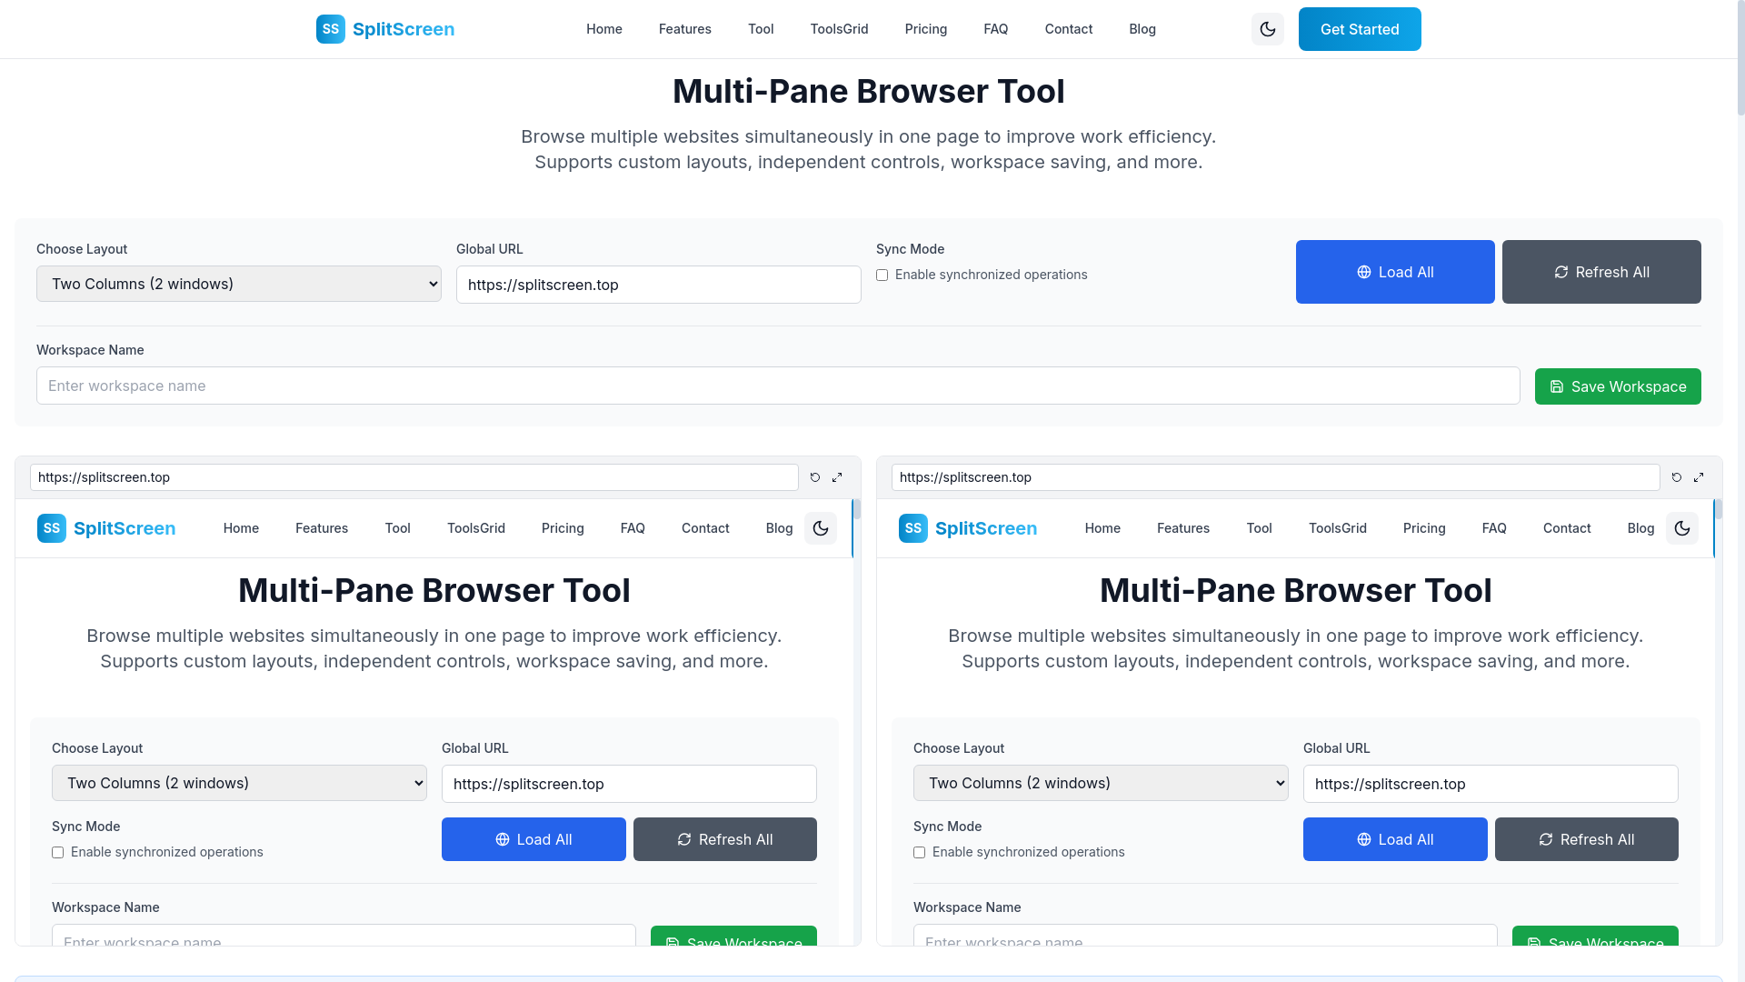Viewport: 1745px width, 982px height.
Task: Focus the main workspace name field
Action: coord(778,386)
